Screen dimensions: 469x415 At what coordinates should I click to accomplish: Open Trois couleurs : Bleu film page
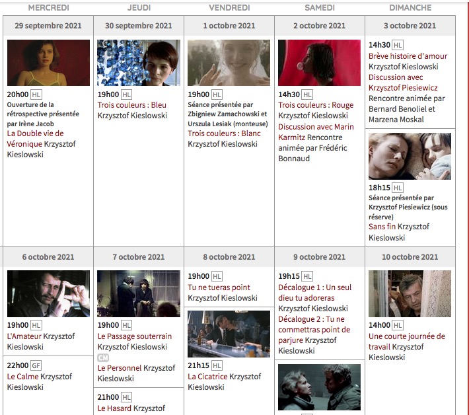pyautogui.click(x=132, y=105)
